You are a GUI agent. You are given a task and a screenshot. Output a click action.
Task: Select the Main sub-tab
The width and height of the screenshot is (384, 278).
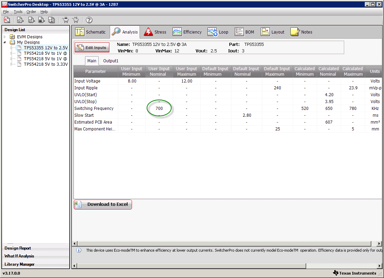[x=92, y=61]
